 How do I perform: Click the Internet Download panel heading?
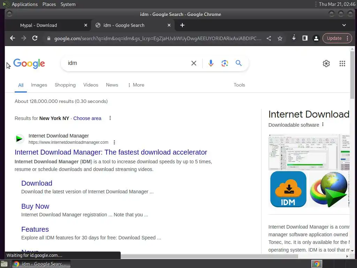(x=309, y=114)
